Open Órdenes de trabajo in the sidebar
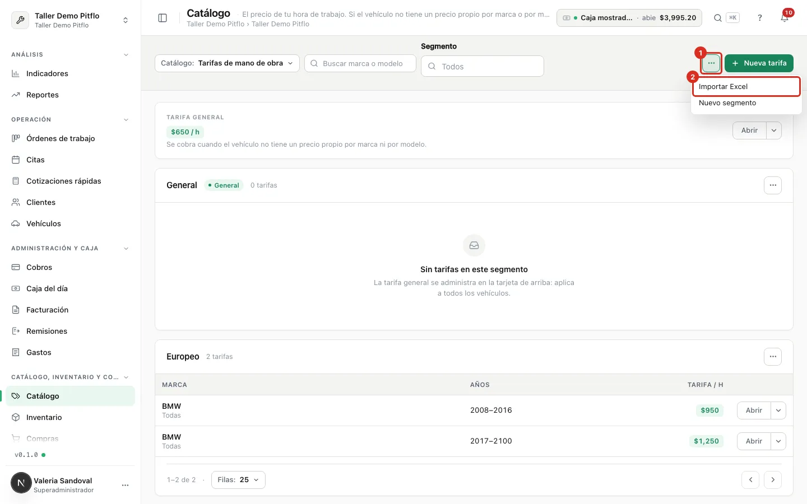Screen dimensions: 807x504 pyautogui.click(x=70, y=138)
